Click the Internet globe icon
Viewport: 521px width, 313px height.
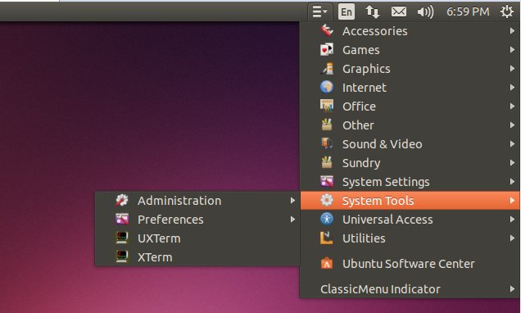[327, 88]
